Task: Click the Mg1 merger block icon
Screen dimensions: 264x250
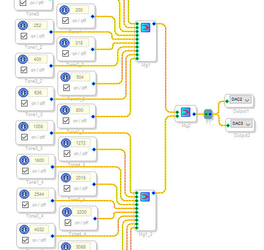Action: pyautogui.click(x=146, y=28)
